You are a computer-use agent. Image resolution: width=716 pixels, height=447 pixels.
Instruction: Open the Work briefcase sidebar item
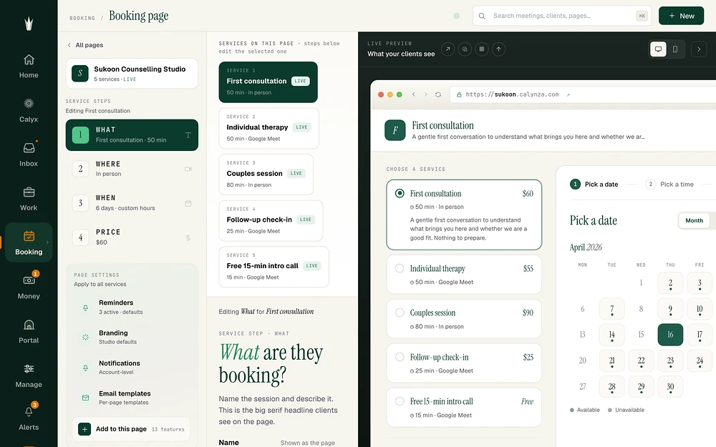pyautogui.click(x=29, y=200)
